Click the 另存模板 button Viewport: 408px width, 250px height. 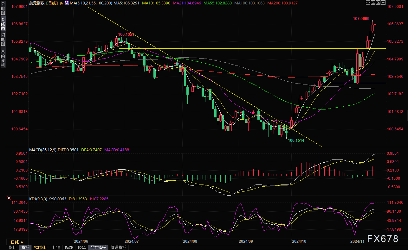(98, 247)
